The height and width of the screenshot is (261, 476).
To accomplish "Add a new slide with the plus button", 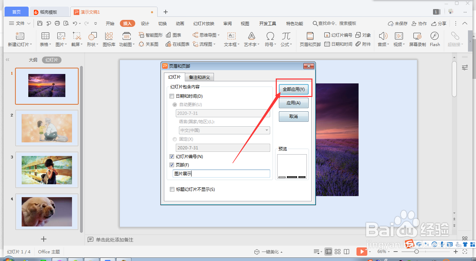I will 44,239.
